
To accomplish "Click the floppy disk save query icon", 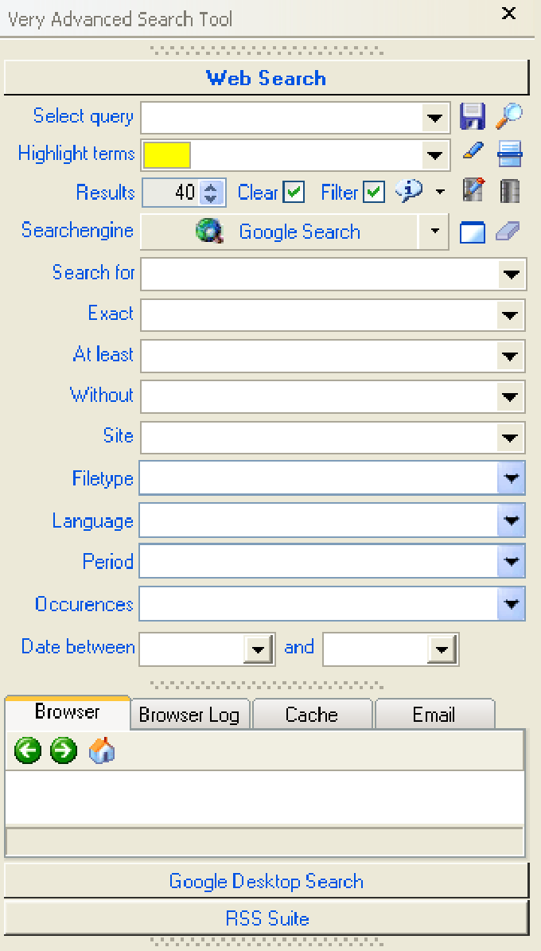I will (x=472, y=116).
